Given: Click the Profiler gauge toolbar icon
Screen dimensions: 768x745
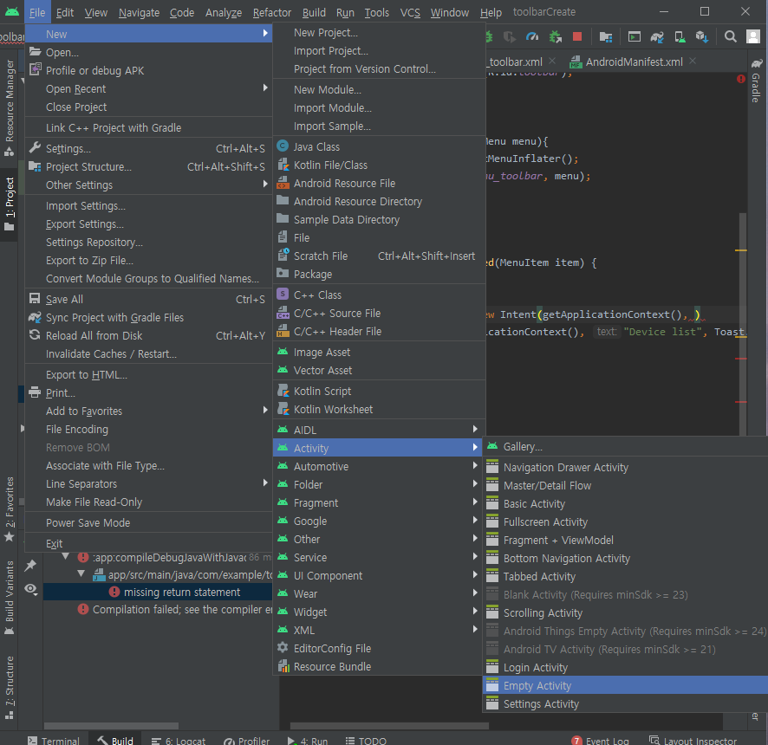Looking at the screenshot, I should [x=532, y=36].
